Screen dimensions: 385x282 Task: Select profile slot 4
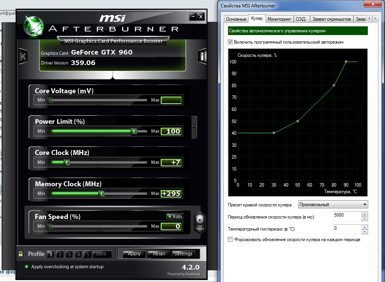[78, 254]
